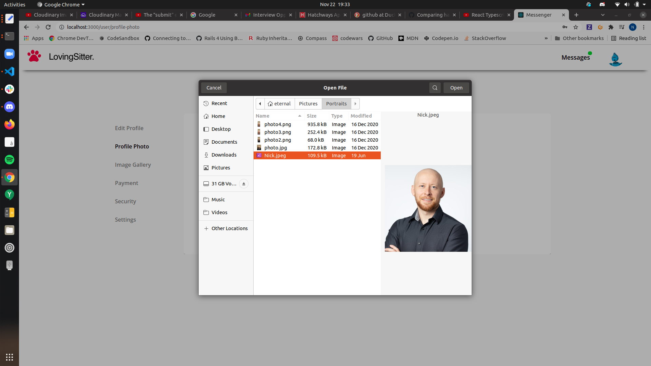Open the user avatar menu in header
This screenshot has height=366, width=651.
click(x=615, y=59)
